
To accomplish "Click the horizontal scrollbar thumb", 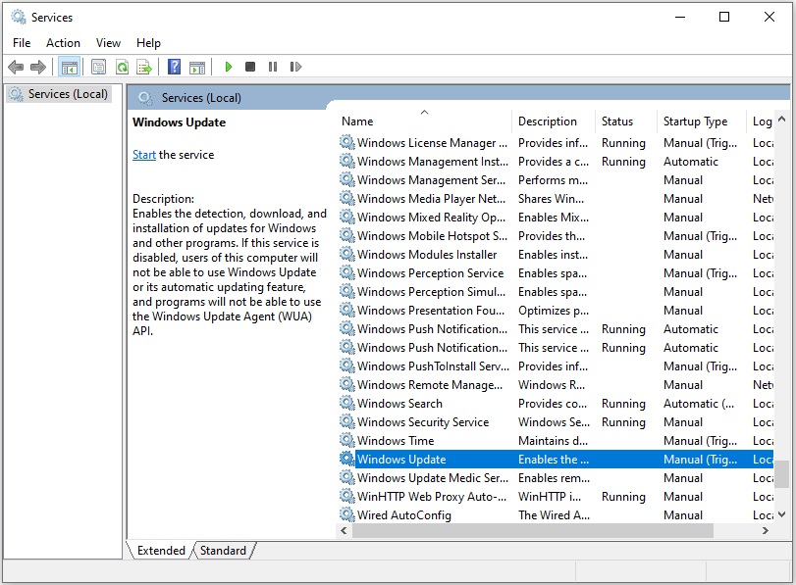I will 533,531.
